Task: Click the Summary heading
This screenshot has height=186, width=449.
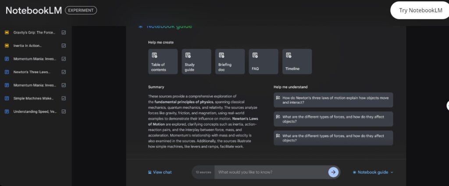Action: (x=156, y=87)
